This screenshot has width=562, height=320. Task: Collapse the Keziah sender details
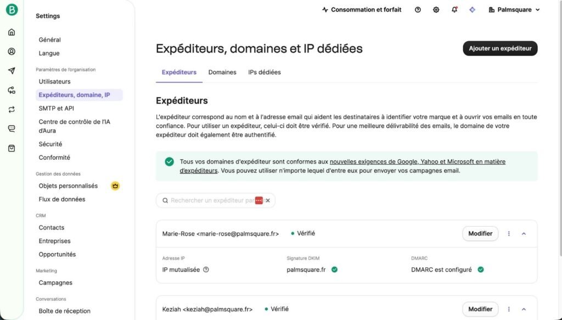[524, 309]
